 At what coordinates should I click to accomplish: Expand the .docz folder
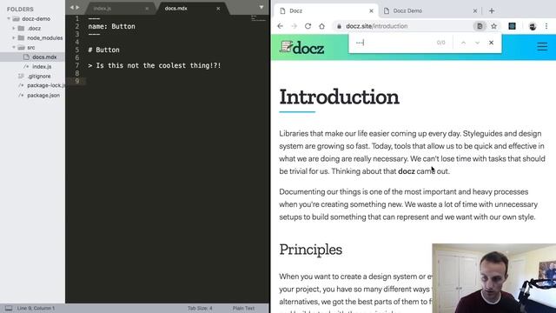[x=14, y=28]
